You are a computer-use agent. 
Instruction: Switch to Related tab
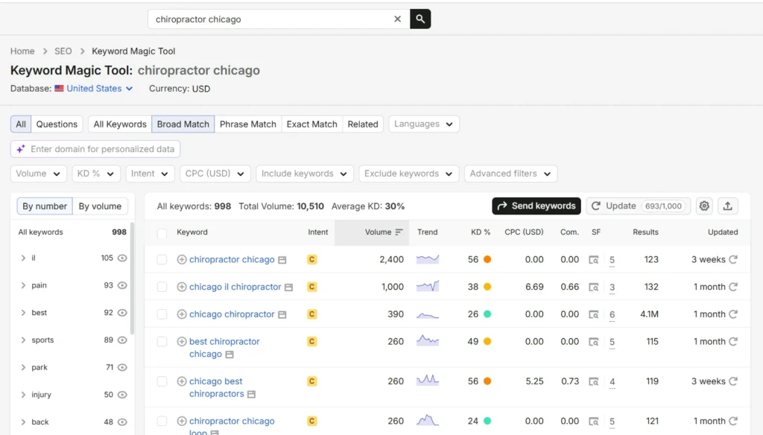tap(363, 124)
